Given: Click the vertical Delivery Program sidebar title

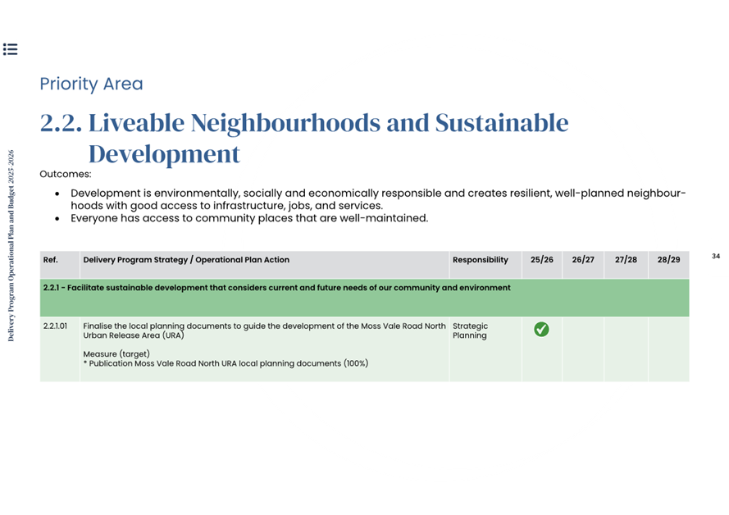Looking at the screenshot, I should click(x=11, y=245).
